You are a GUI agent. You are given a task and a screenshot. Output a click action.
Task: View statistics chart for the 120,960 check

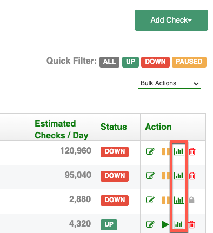179,151
